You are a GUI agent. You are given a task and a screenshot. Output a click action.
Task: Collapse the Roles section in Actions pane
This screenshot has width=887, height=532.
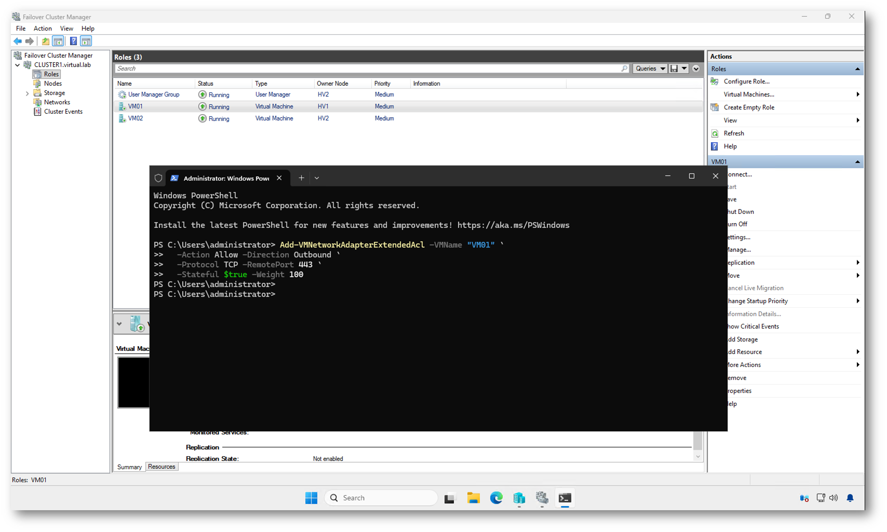(857, 69)
